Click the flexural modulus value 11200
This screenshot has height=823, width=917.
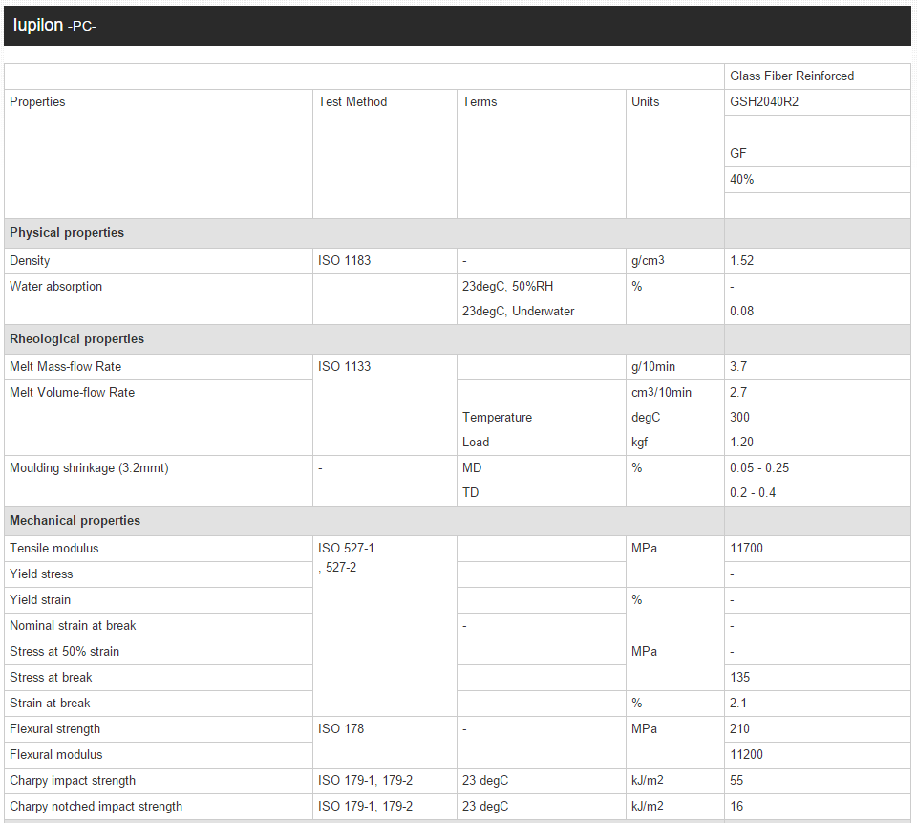(746, 754)
